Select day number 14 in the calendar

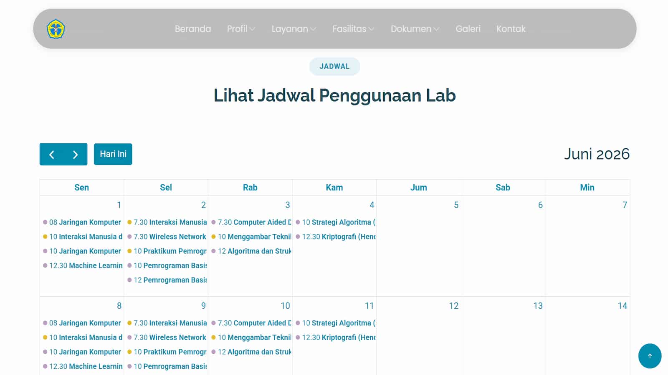pos(622,306)
